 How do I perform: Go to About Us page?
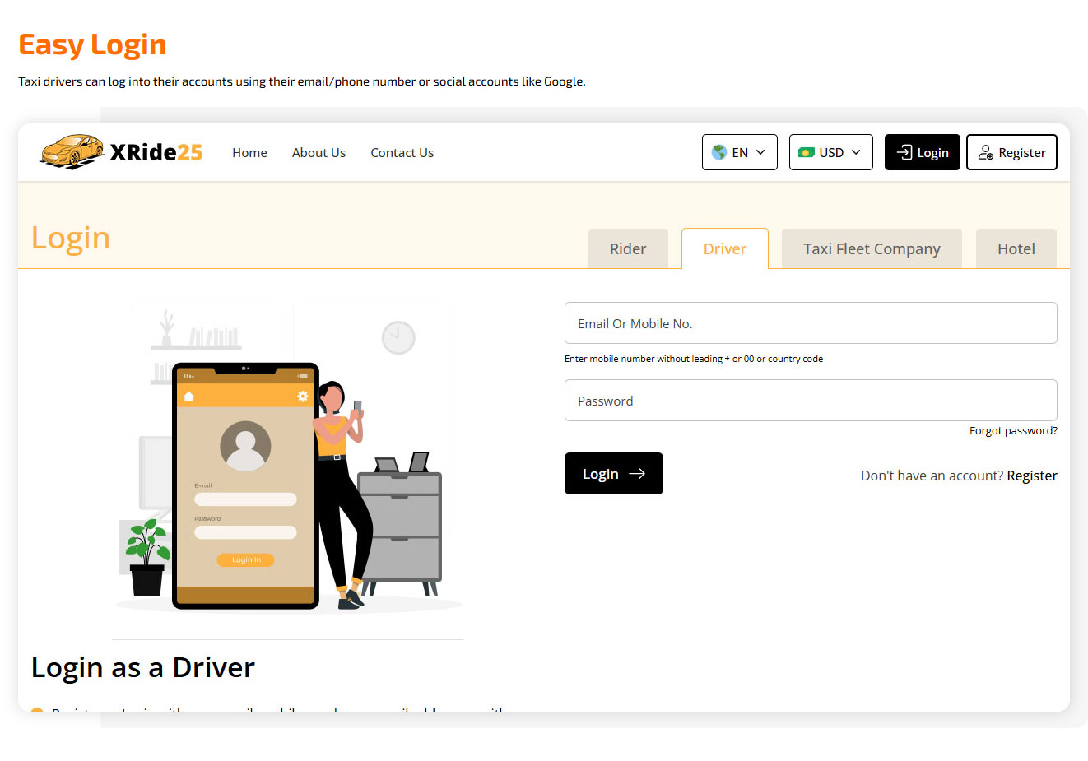[318, 152]
